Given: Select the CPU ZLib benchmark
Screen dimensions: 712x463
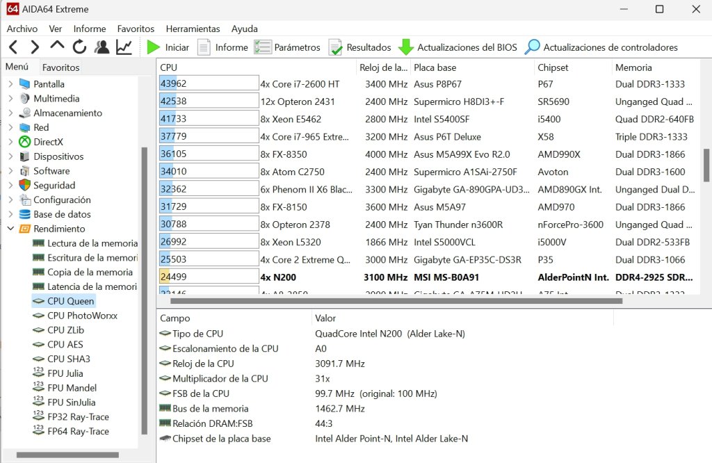Looking at the screenshot, I should pyautogui.click(x=58, y=330).
